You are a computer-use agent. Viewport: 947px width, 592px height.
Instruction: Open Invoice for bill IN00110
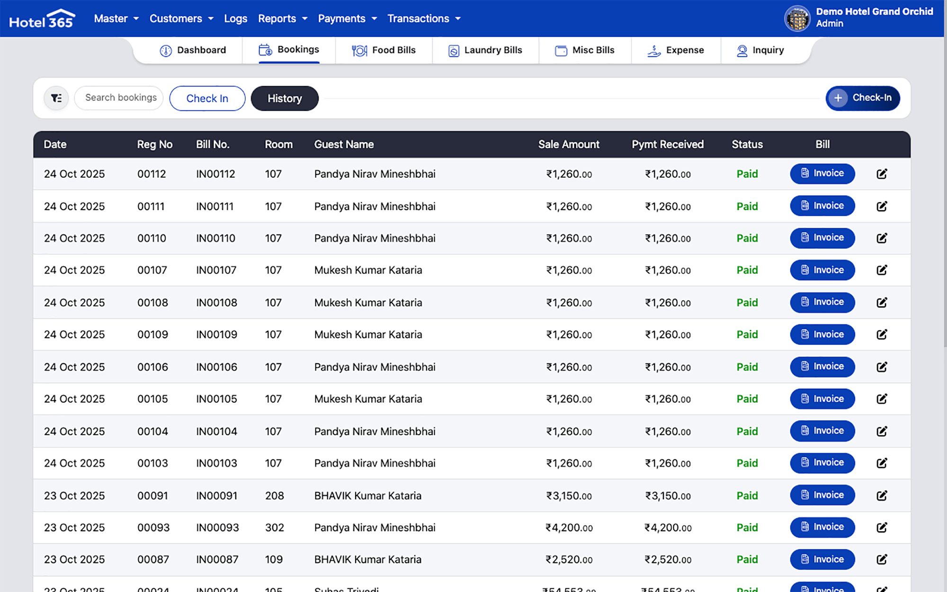(822, 238)
